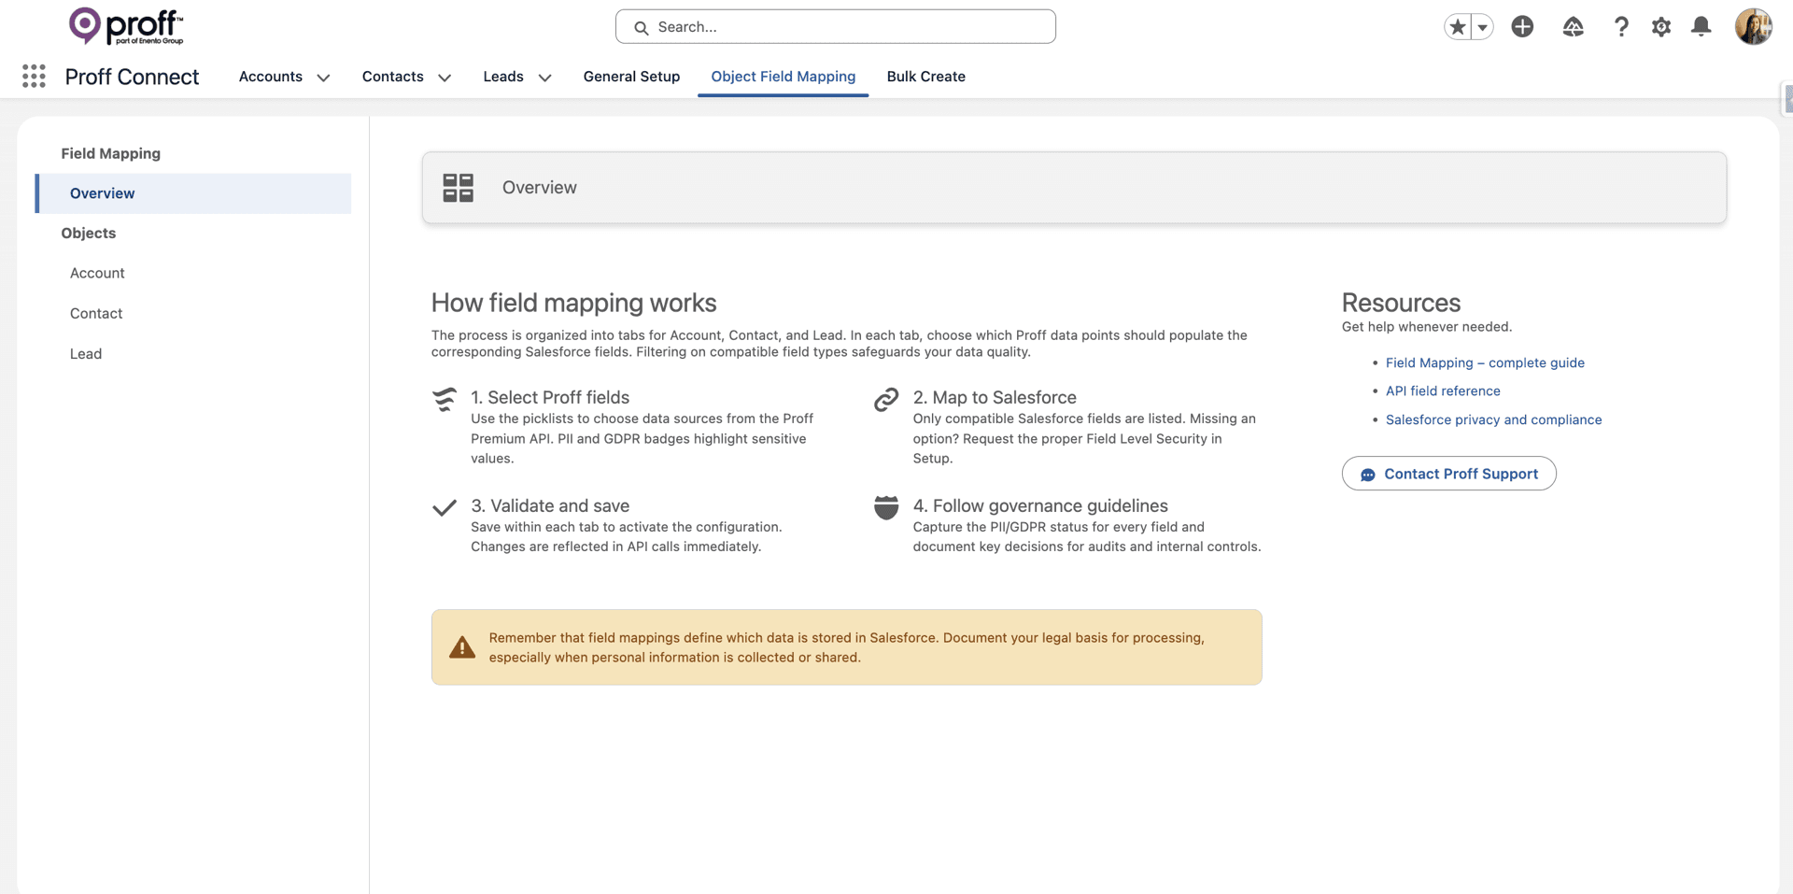Expand the Accounts dropdown
Viewport: 1793px width, 894px height.
(x=323, y=78)
